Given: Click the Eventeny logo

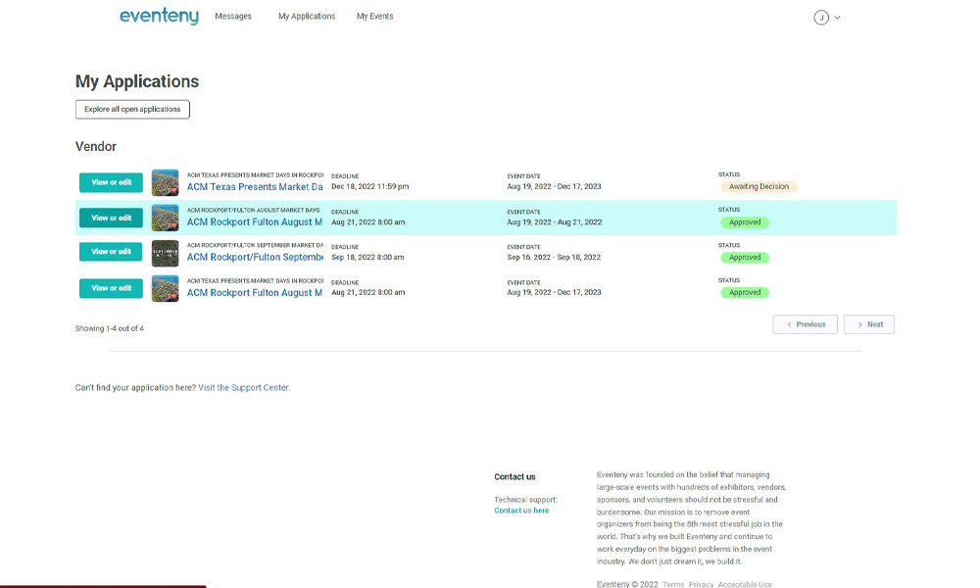Looking at the screenshot, I should [x=159, y=17].
